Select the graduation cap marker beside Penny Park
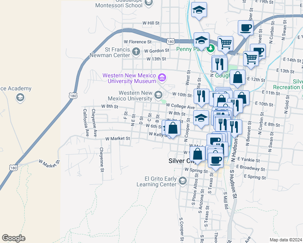The height and width of the screenshot is (243, 303). [201, 40]
